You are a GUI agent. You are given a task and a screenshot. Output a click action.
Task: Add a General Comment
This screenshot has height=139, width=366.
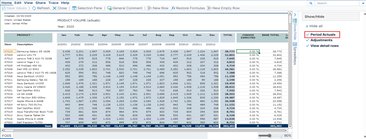(x=125, y=8)
